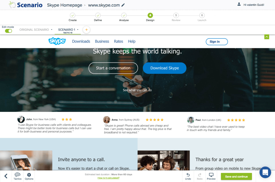Click the Scenario logo icon

pos(12,5)
